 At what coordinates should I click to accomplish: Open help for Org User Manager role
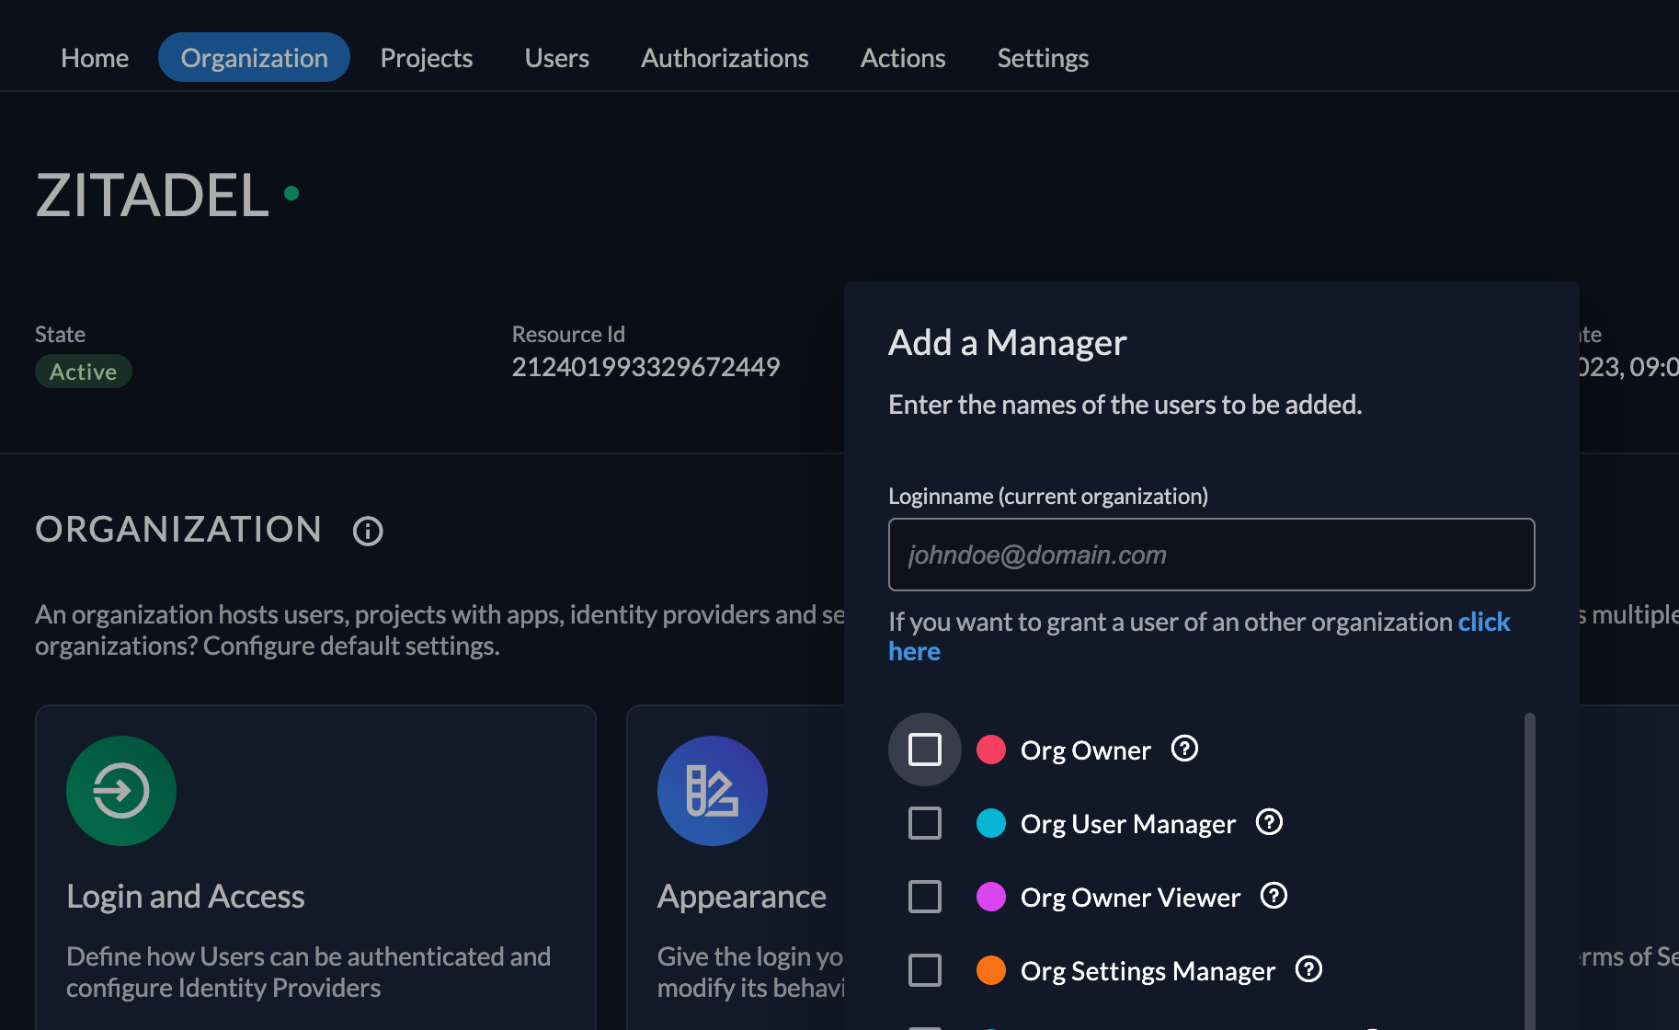point(1269,822)
